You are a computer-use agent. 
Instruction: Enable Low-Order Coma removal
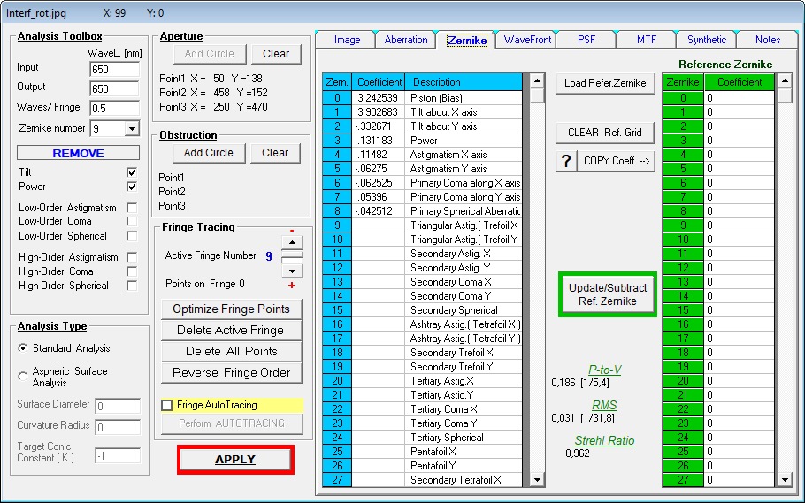coord(132,222)
